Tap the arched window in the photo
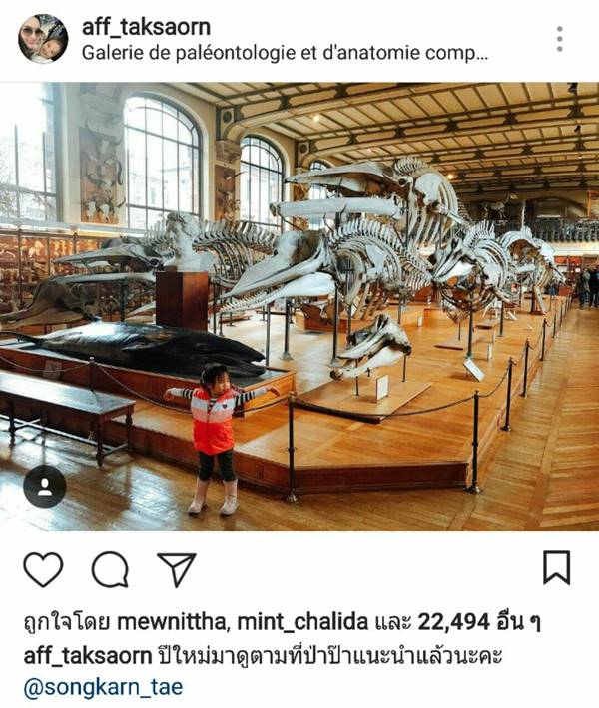The width and height of the screenshot is (599, 708). [162, 161]
